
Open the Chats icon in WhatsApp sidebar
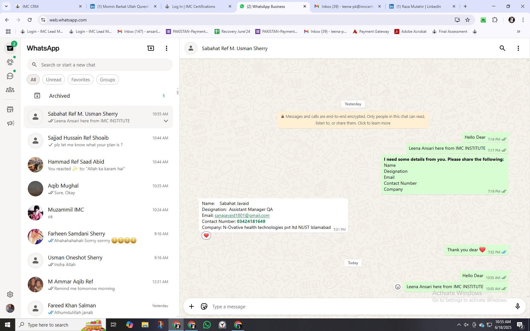point(10,48)
